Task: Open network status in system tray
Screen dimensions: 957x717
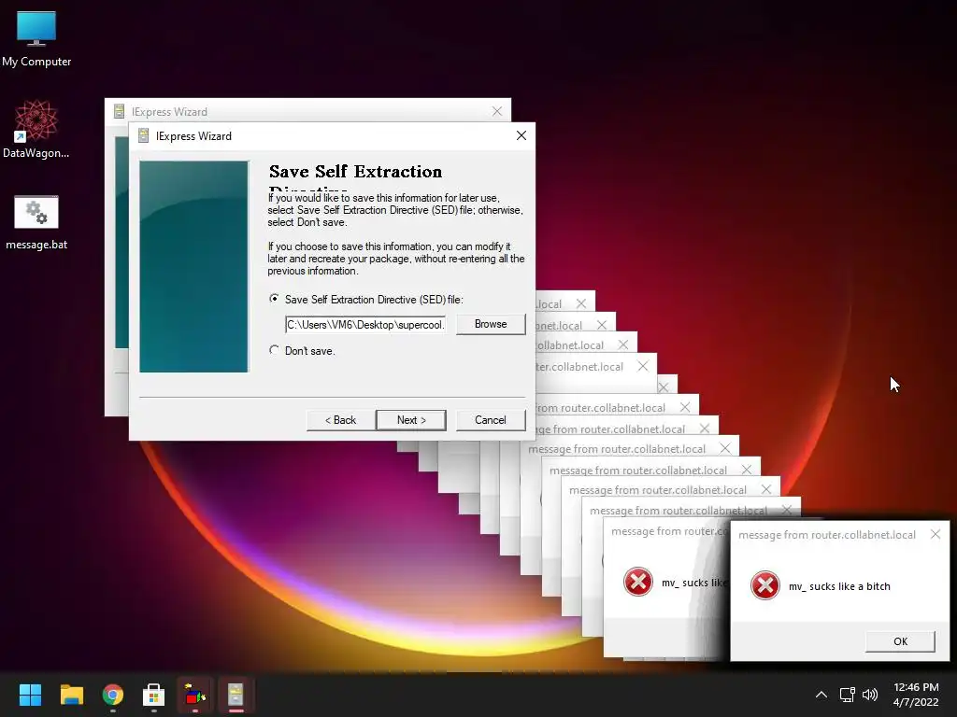Action: 847,695
